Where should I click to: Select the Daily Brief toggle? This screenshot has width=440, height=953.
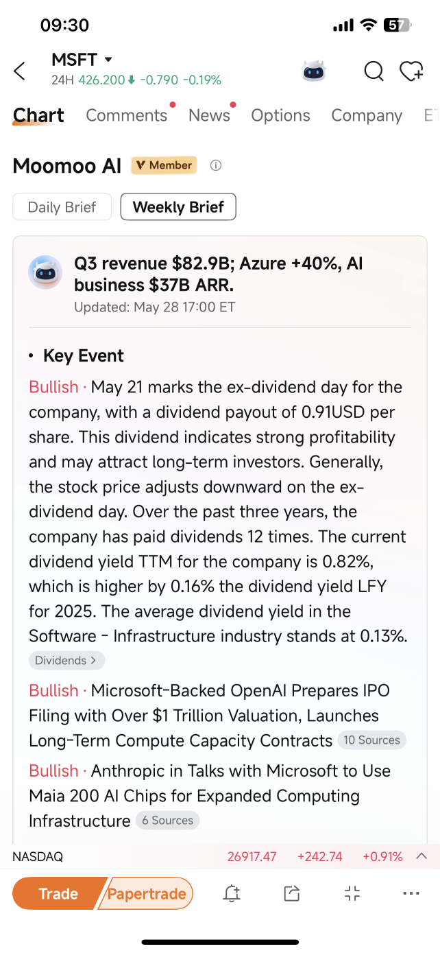coord(62,207)
